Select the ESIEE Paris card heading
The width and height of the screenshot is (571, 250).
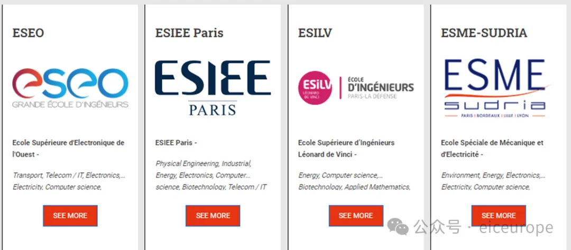189,33
